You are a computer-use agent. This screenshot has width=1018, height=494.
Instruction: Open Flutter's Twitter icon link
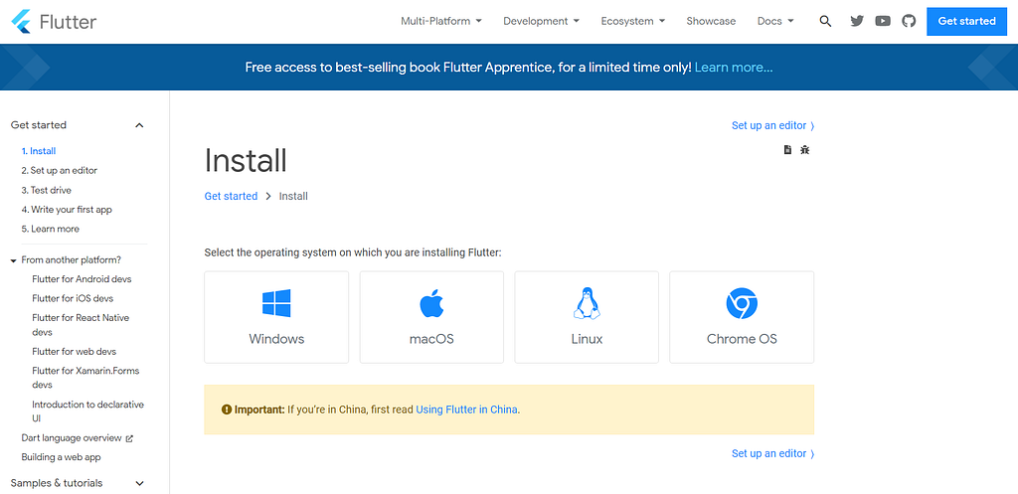(857, 21)
